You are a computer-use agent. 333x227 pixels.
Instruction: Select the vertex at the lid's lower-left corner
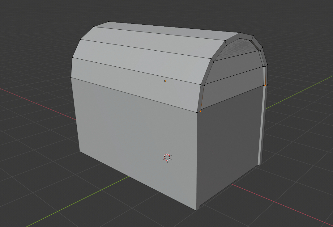coord(71,78)
